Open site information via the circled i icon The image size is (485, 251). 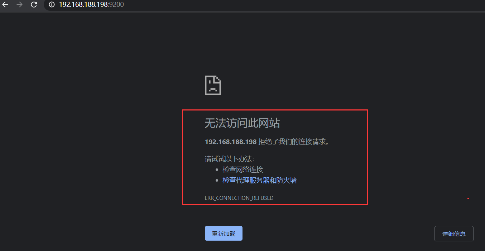(x=52, y=5)
